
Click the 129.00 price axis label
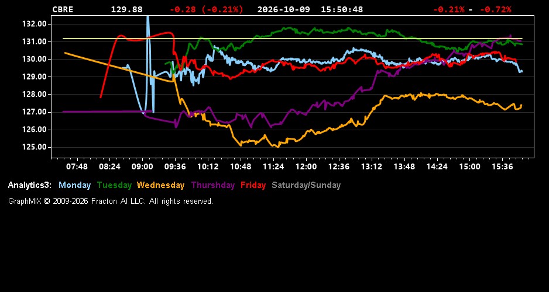pyautogui.click(x=34, y=77)
